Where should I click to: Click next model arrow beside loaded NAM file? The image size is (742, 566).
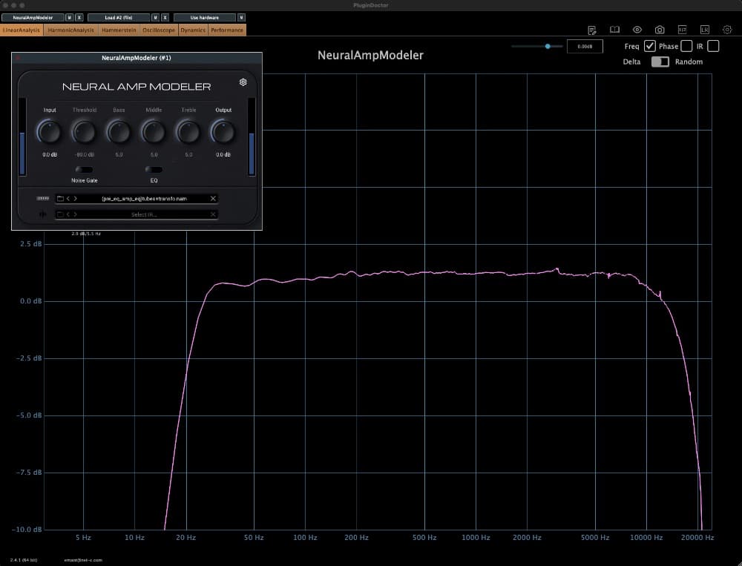(x=75, y=199)
